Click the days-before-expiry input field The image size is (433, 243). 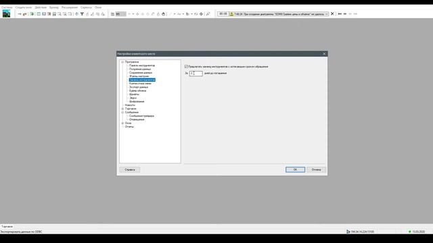196,74
